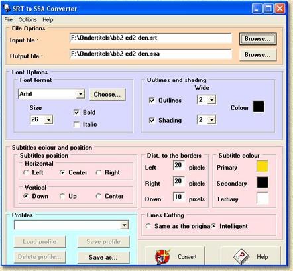Screen dimensions: 293x271
Task: Select vertical Up position
Action: 62,196
